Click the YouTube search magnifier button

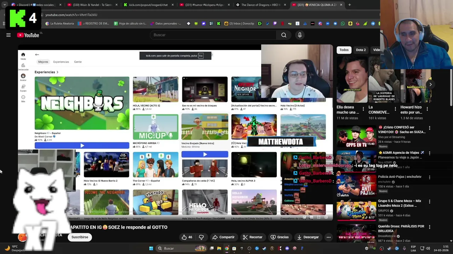[284, 35]
